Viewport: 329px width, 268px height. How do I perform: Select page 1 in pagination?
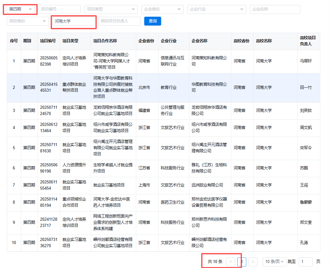point(242,261)
